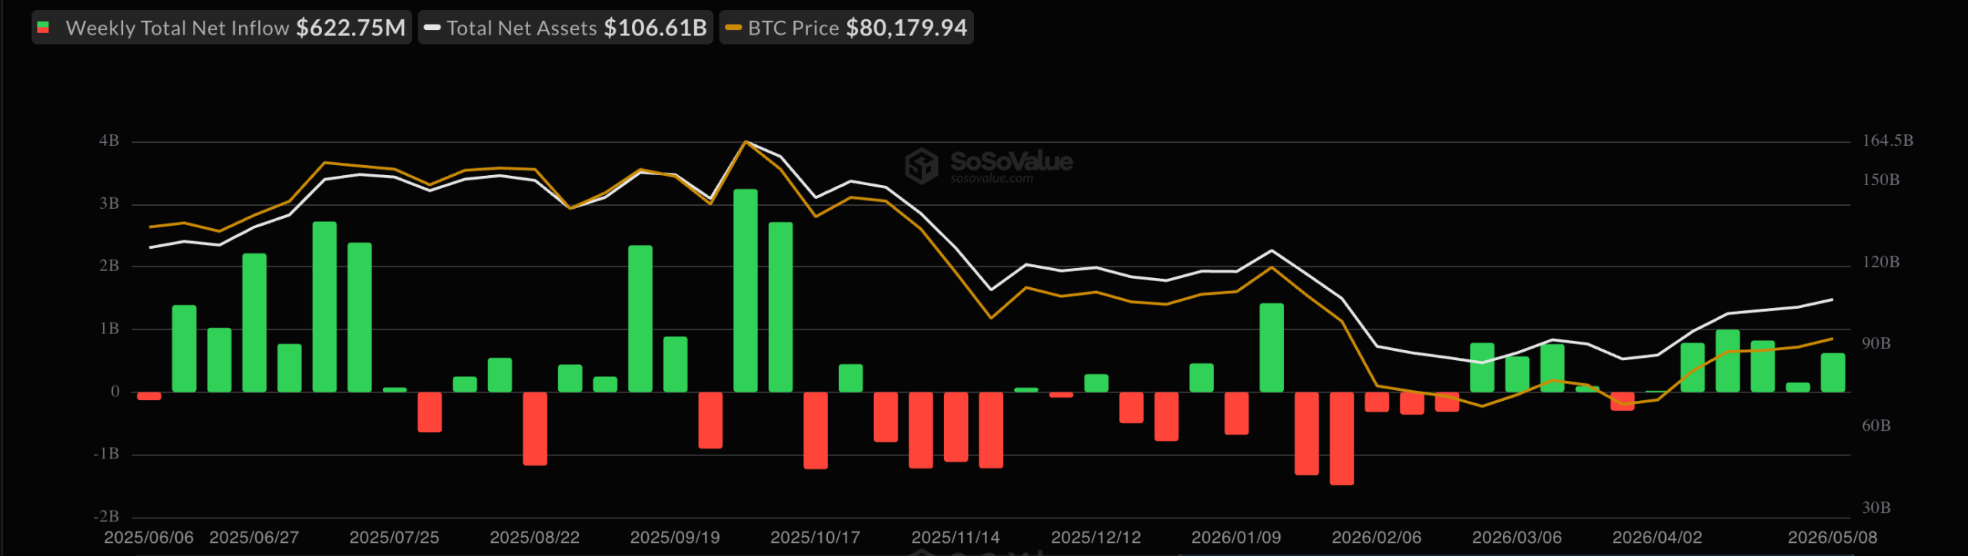Select the 2025/10/17 date label
The height and width of the screenshot is (556, 1968).
[816, 538]
